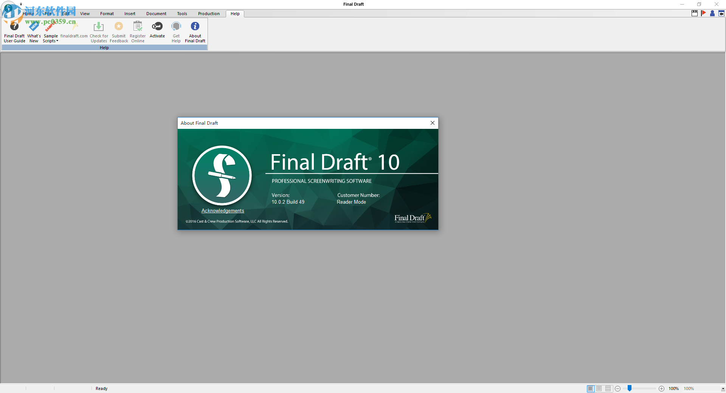Click Submit Feedback in the ribbon
This screenshot has height=393, width=726.
point(119,32)
